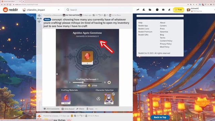215x121 pixels.
Task: Open the Privacy Policy footer link
Action: coord(166,44)
